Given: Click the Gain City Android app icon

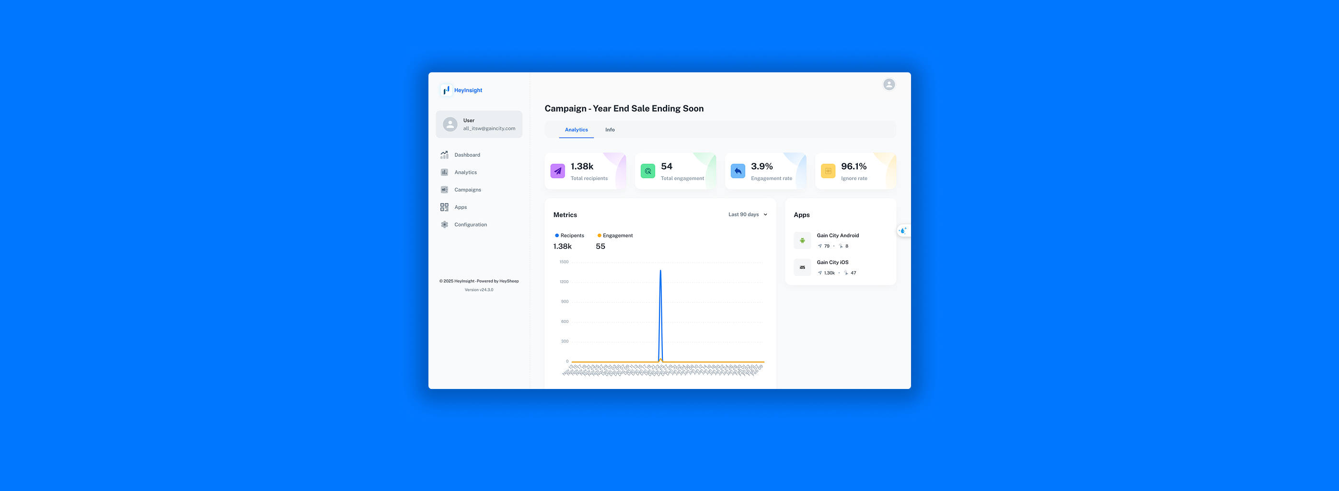Looking at the screenshot, I should 802,240.
